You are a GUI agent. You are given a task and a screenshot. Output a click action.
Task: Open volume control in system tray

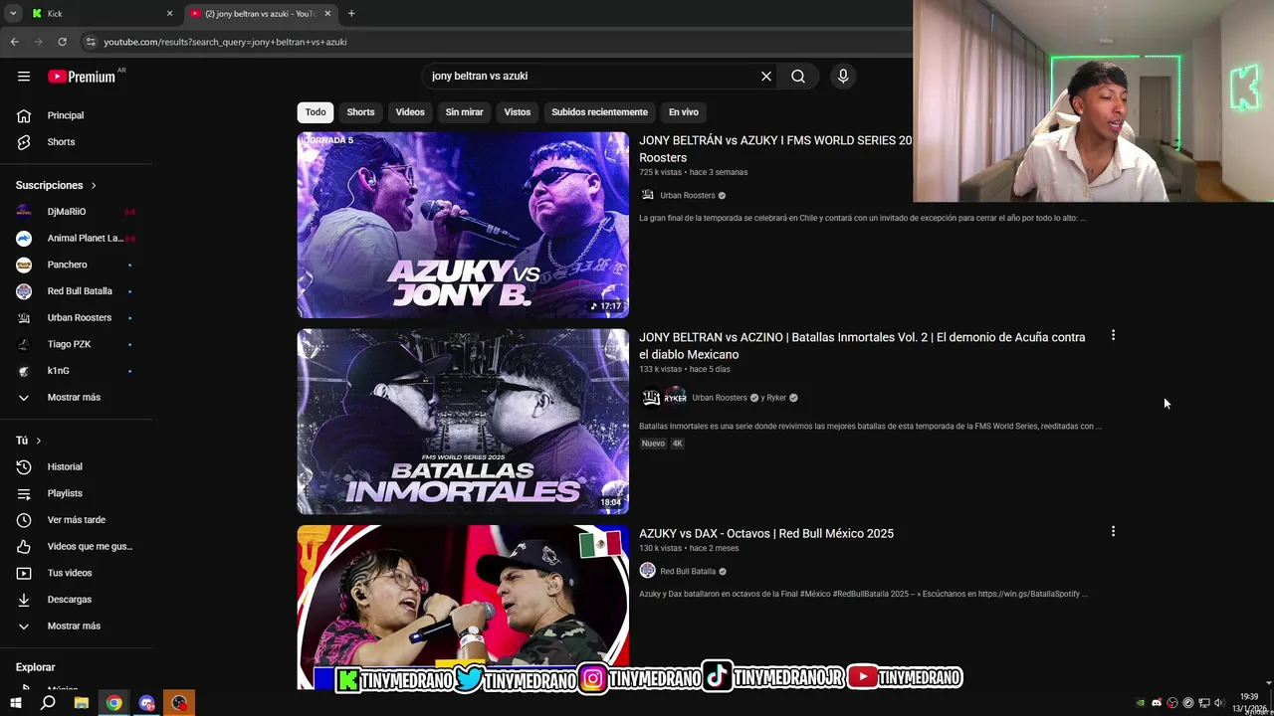click(1219, 703)
